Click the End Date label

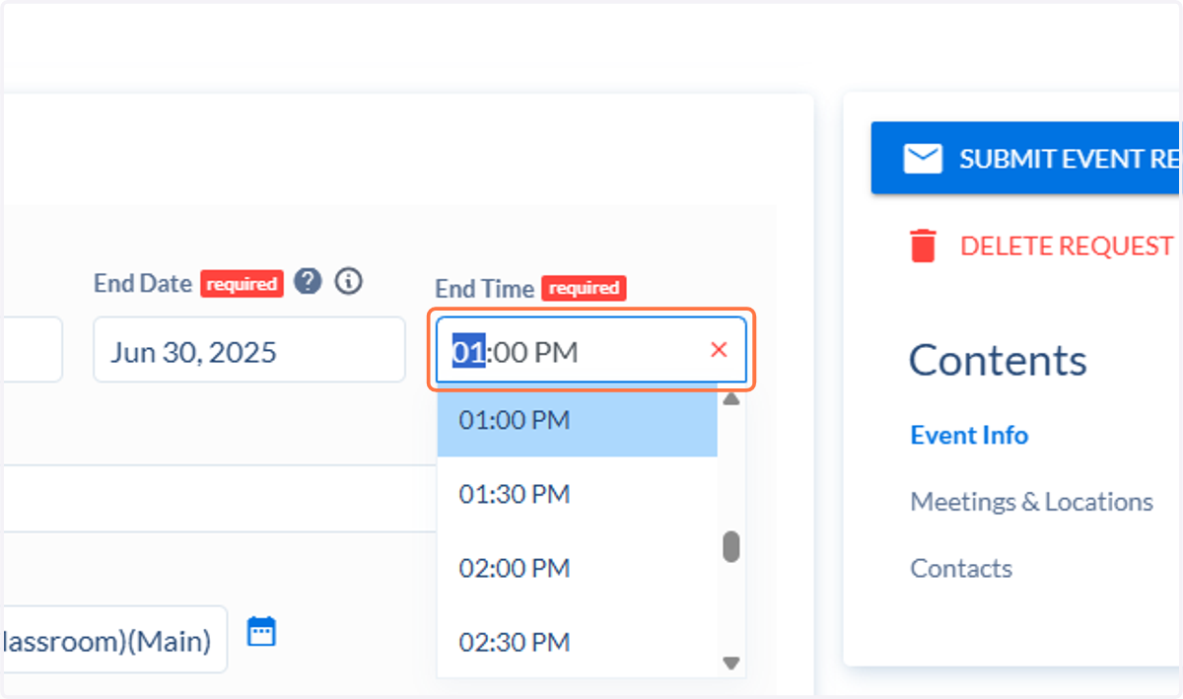coord(143,283)
